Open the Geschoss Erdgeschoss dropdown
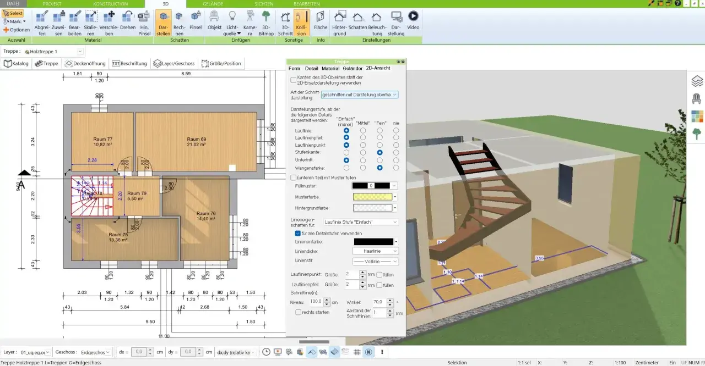This screenshot has width=705, height=366. 95,352
